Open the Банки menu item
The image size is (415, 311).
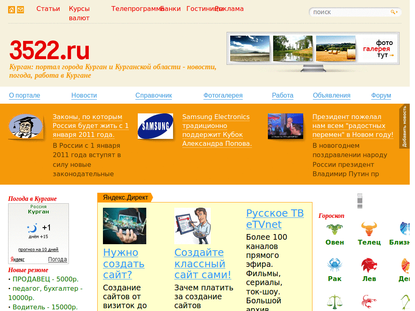[171, 9]
